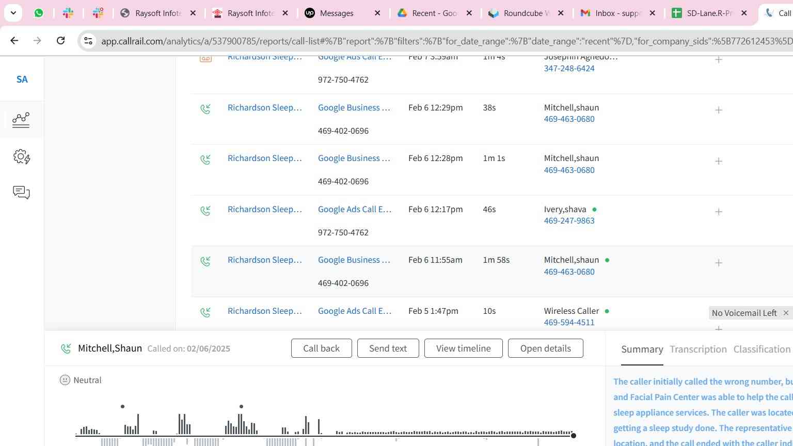Go forward in browser history

37,40
